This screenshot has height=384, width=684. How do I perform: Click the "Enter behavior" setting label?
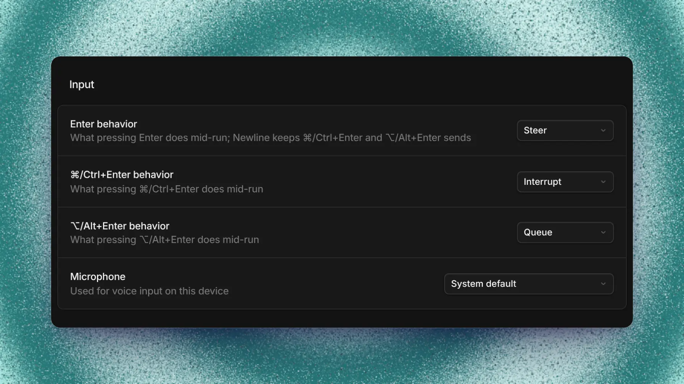[x=103, y=124]
